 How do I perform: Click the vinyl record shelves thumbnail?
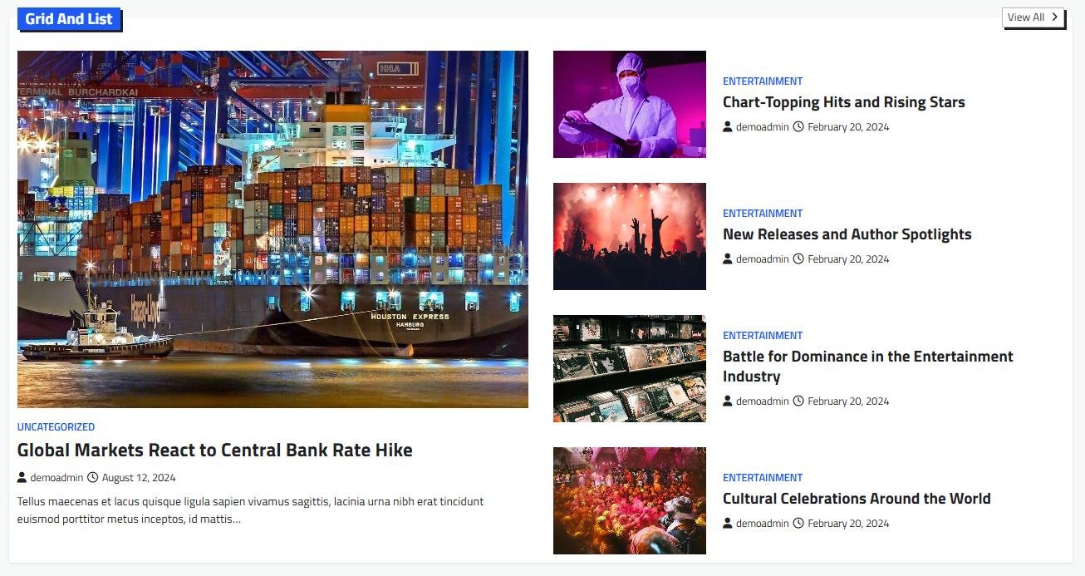pyautogui.click(x=630, y=368)
